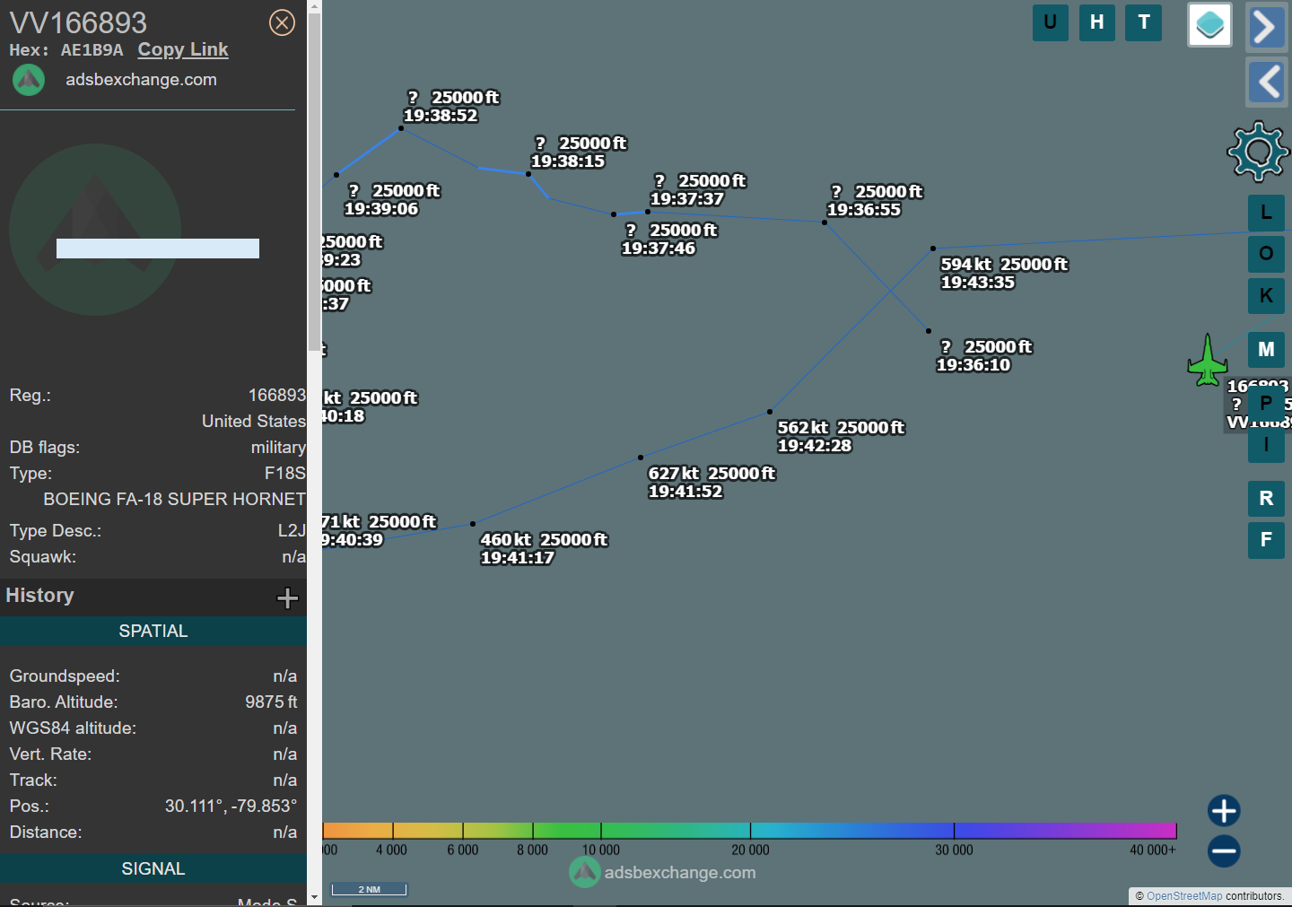Click the hex code AE1B9A
The height and width of the screenshot is (907, 1292).
pyautogui.click(x=92, y=50)
